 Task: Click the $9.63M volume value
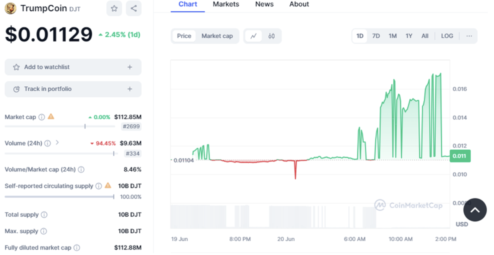(130, 143)
